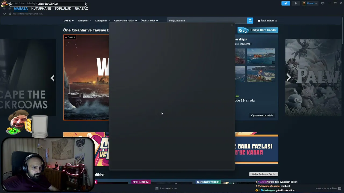This screenshot has height=193, width=344.
Task: Click the padlock security icon
Action: tap(10, 14)
